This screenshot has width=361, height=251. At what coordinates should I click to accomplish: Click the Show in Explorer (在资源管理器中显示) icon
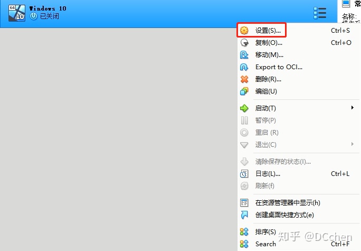point(244,203)
